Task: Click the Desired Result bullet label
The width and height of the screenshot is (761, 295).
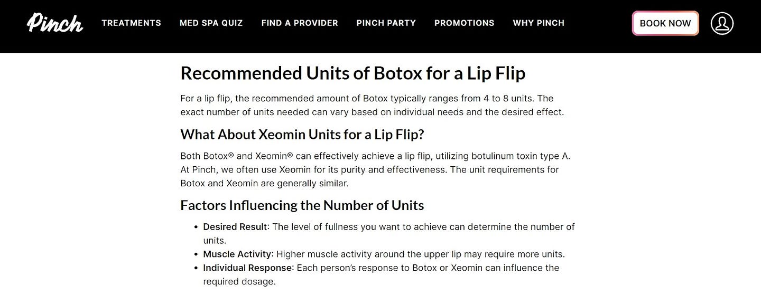Action: pyautogui.click(x=235, y=227)
